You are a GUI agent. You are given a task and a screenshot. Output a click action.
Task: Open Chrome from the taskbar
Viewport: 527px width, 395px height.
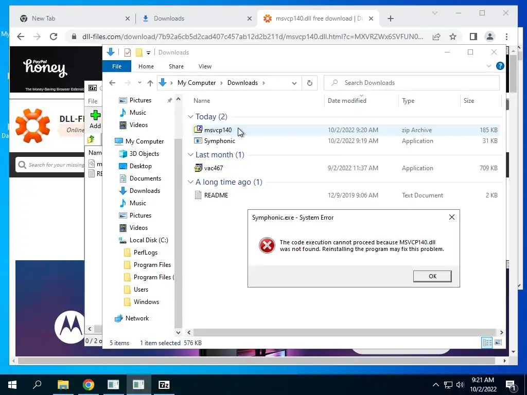coord(89,385)
